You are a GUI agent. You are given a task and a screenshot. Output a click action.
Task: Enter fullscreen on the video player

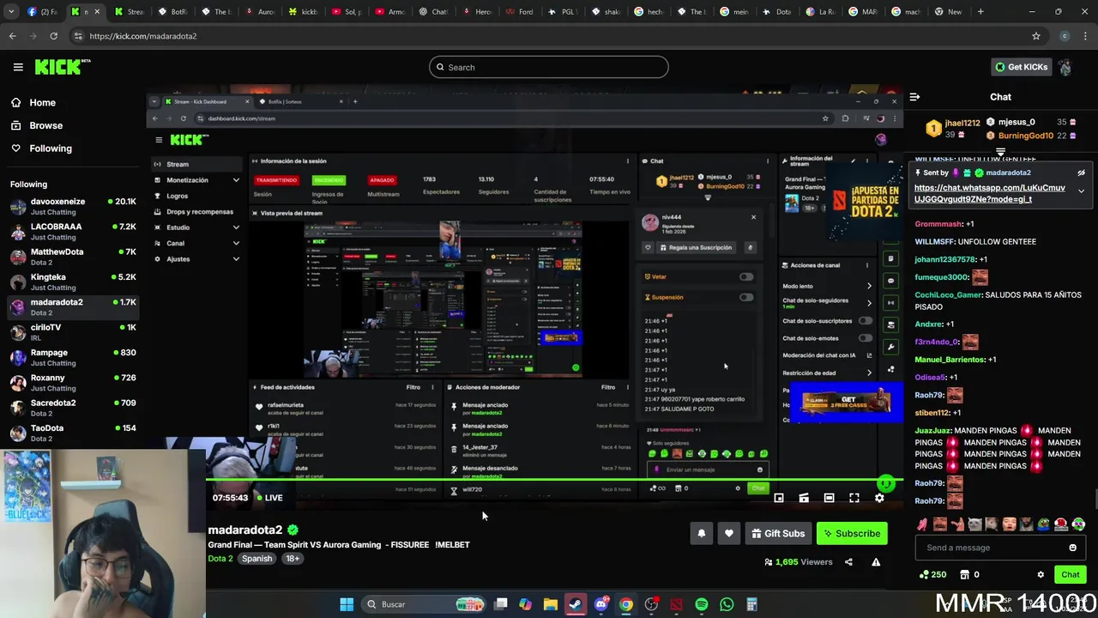click(x=854, y=498)
